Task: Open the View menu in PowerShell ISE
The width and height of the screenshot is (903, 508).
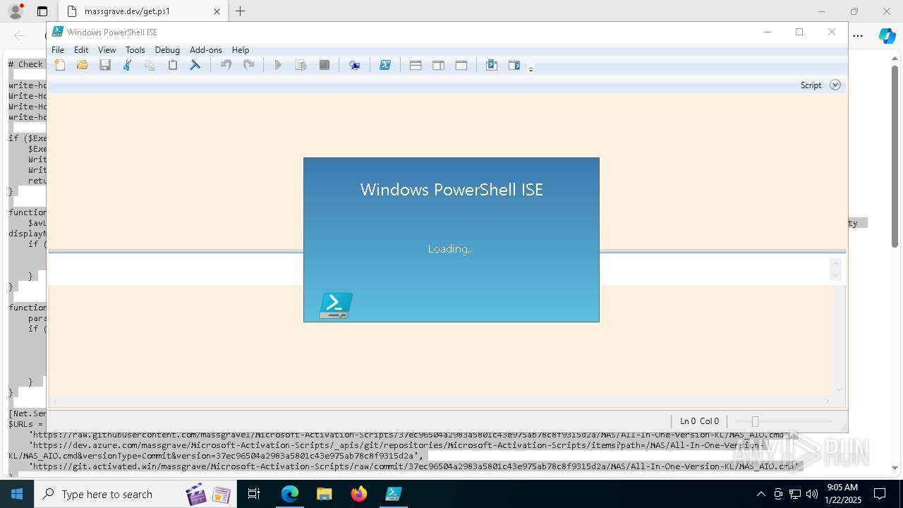Action: [107, 50]
